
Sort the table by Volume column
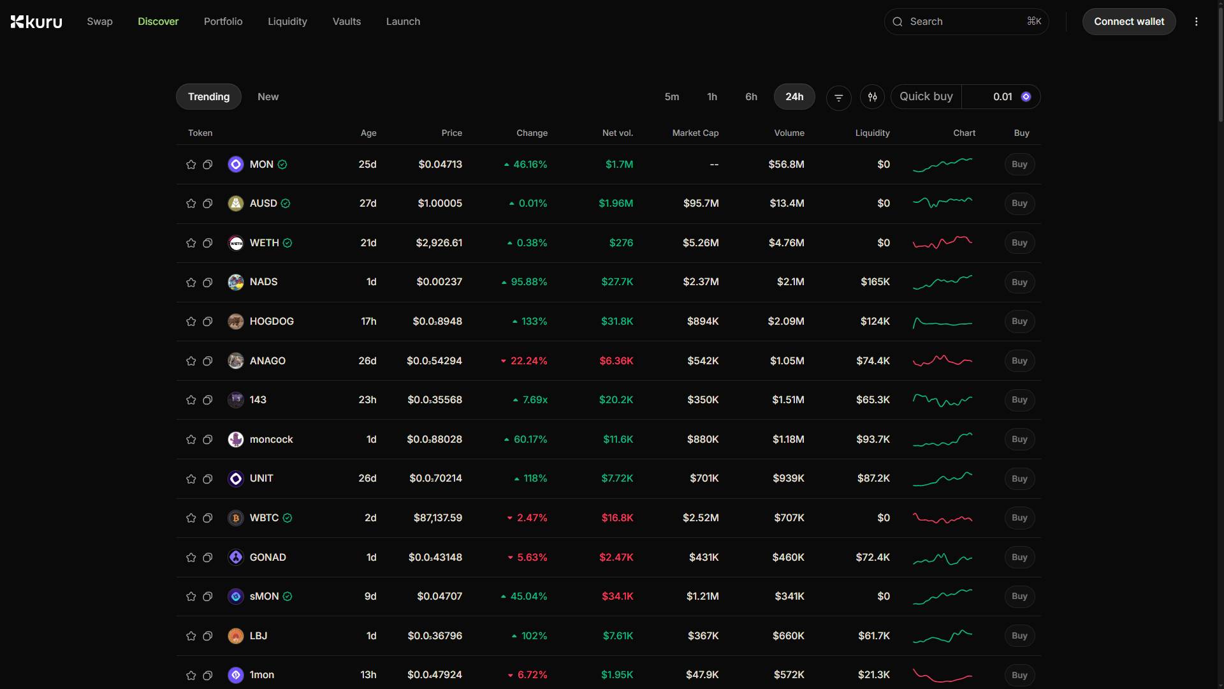pos(789,133)
